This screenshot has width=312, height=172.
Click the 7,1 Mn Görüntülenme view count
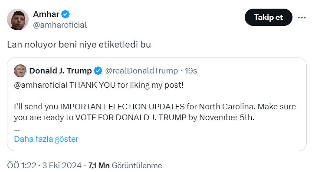125,166
